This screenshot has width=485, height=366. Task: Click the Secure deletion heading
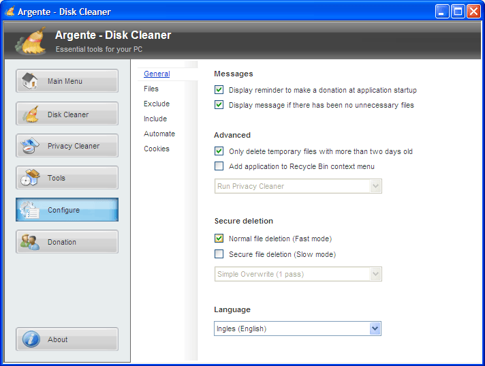(244, 221)
